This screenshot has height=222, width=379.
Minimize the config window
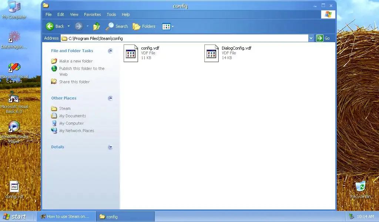click(x=315, y=6)
